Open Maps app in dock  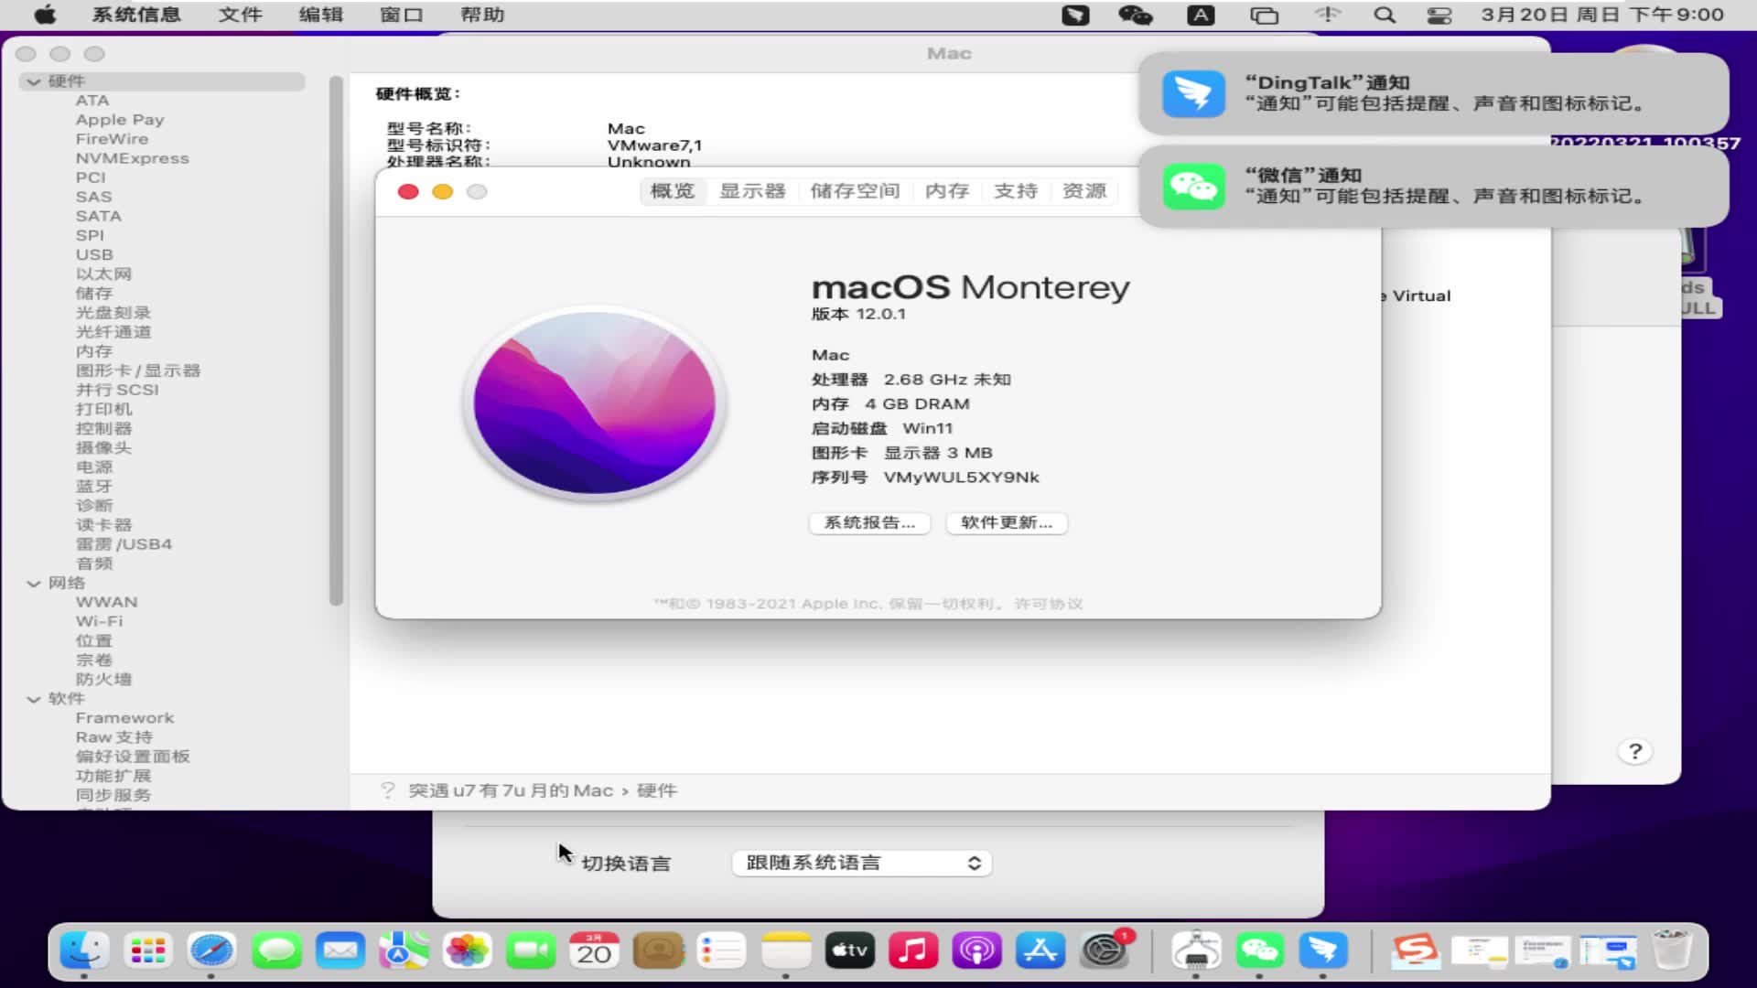tap(404, 951)
